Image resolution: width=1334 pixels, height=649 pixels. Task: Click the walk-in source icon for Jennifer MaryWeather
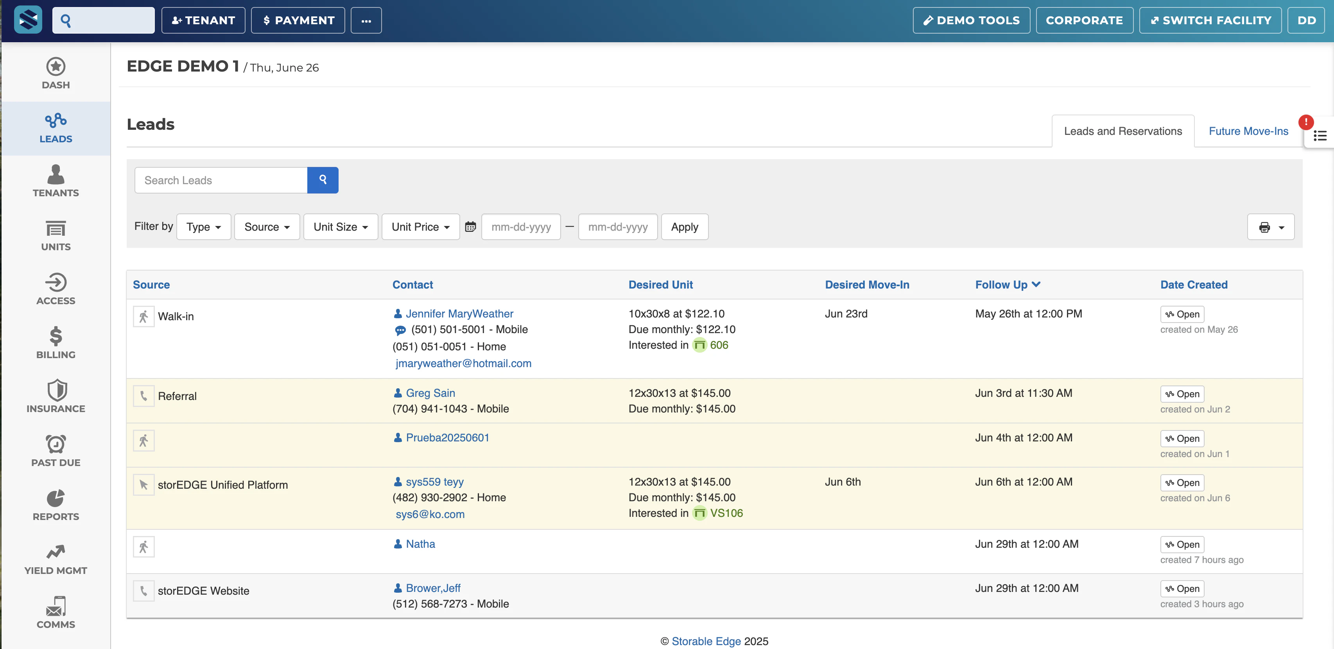click(143, 316)
